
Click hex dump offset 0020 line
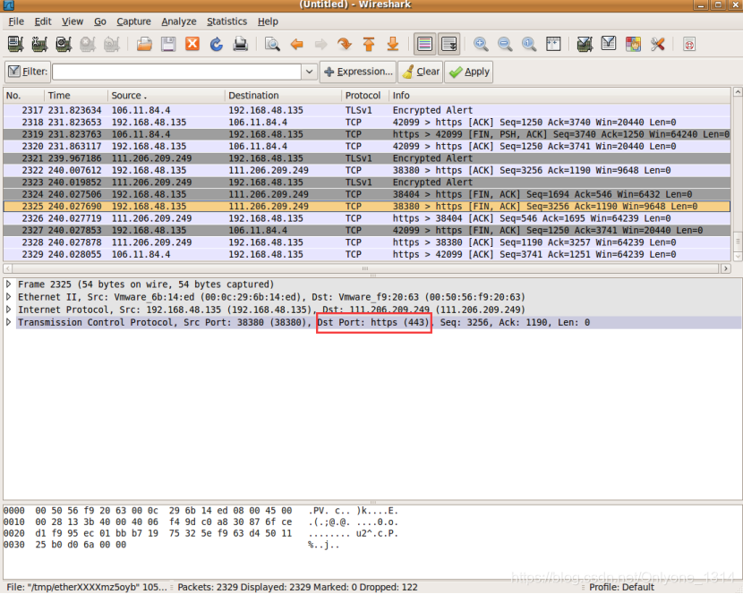click(201, 533)
